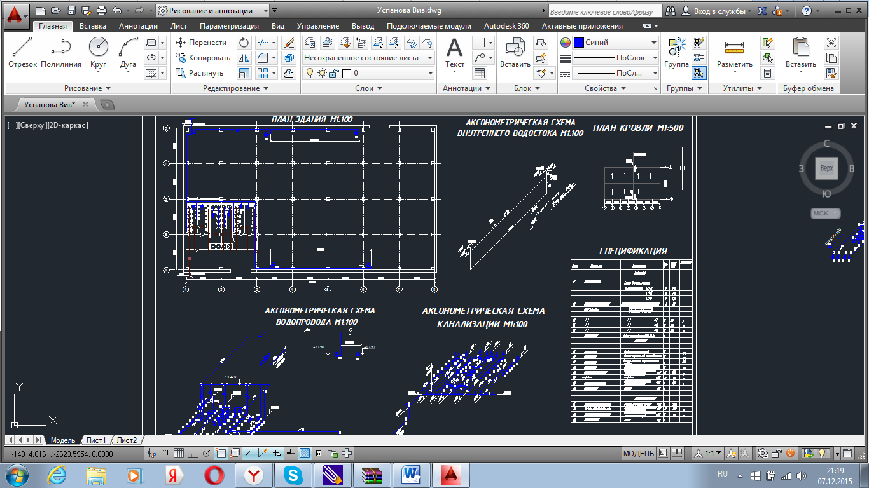
Task: Open the linetype dropdown ПоСл...
Action: [616, 73]
